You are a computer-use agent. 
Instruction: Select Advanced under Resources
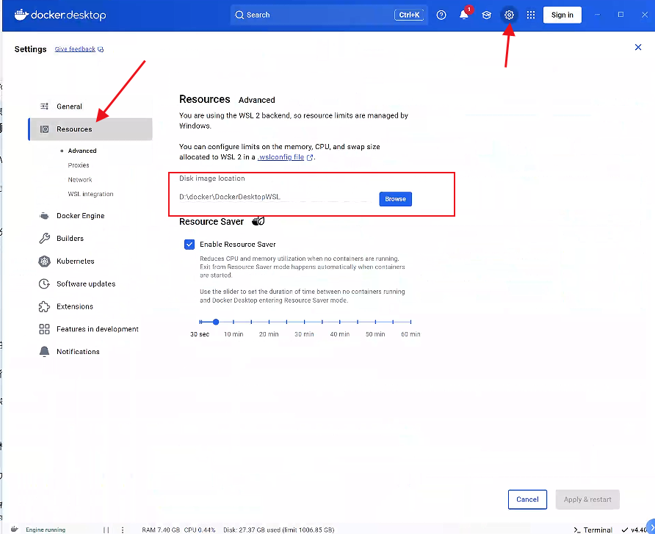coord(82,151)
